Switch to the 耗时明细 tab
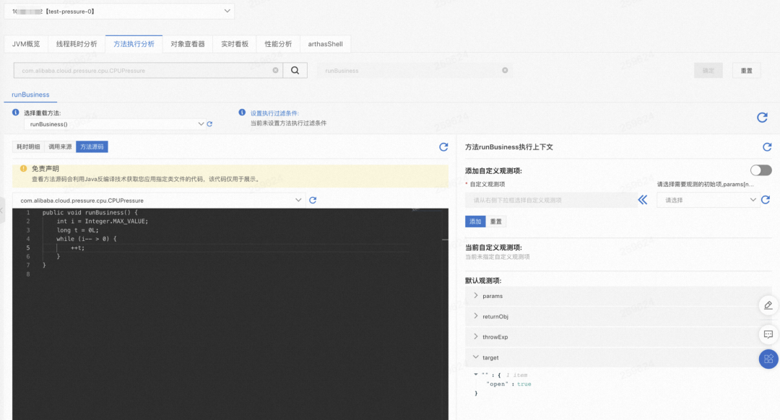Image resolution: width=780 pixels, height=420 pixels. coord(28,146)
